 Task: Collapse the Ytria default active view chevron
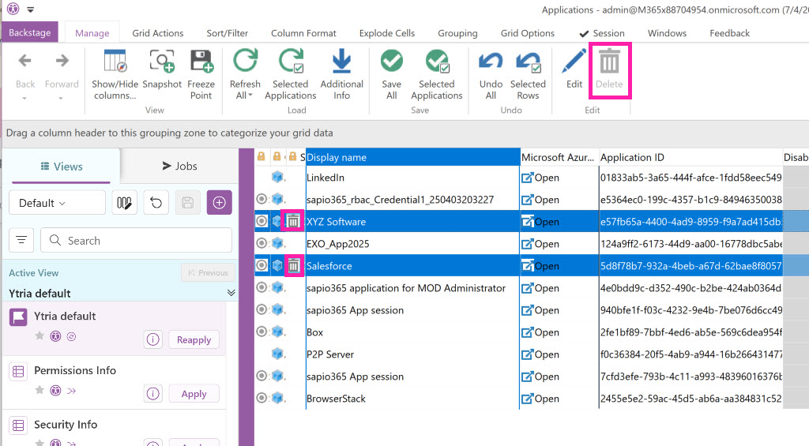click(231, 293)
